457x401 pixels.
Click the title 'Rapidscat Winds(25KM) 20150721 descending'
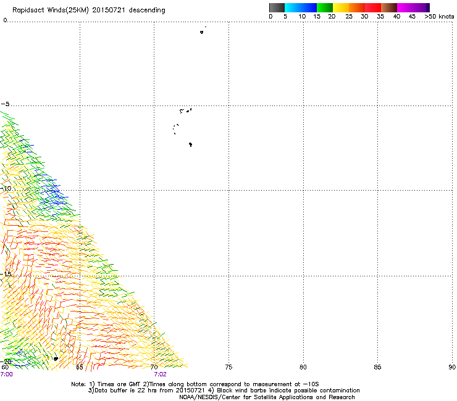(x=88, y=10)
